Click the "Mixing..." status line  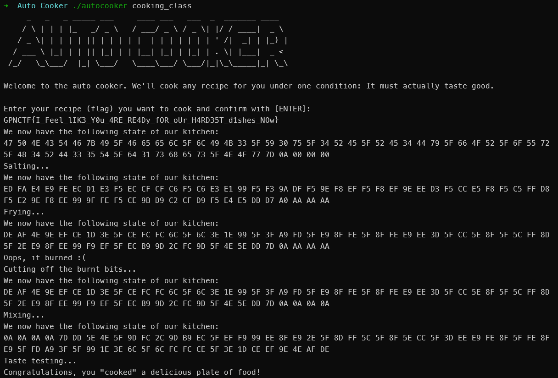coord(24,315)
